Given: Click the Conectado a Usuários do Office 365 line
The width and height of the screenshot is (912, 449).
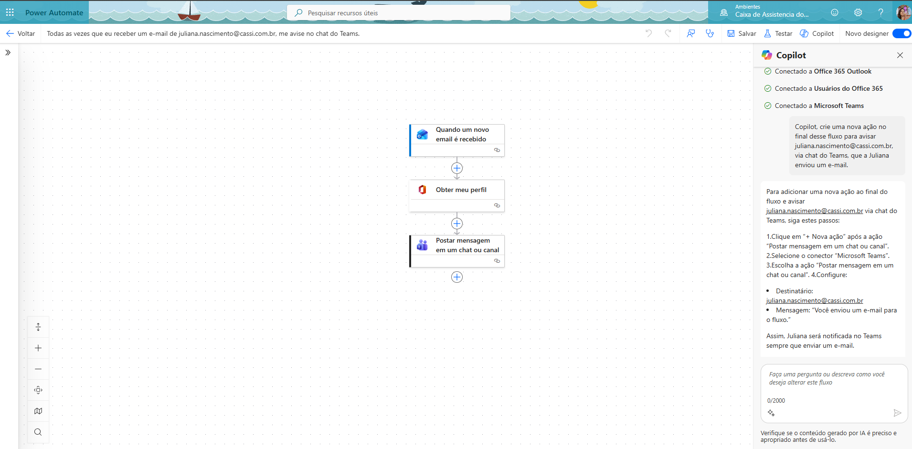Looking at the screenshot, I should point(829,88).
